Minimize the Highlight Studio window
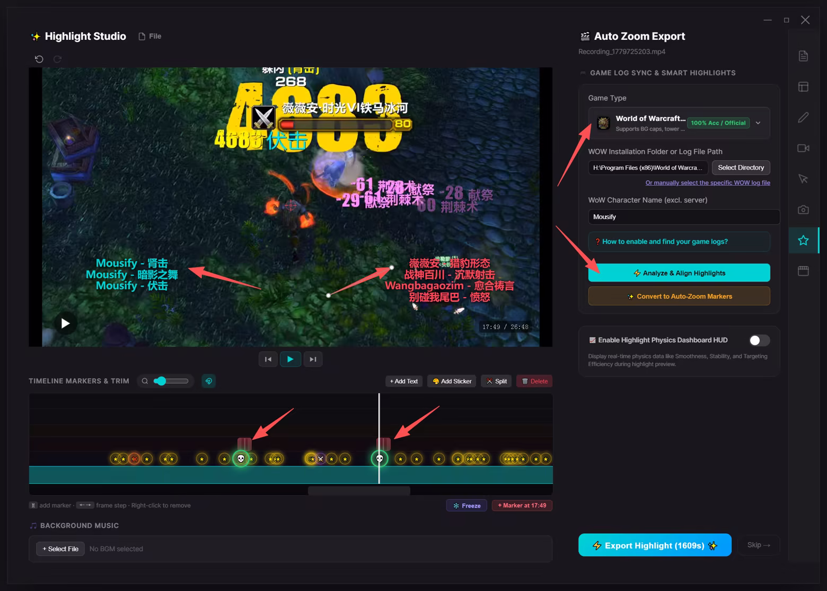Screen dimensions: 827x591 pyautogui.click(x=768, y=20)
